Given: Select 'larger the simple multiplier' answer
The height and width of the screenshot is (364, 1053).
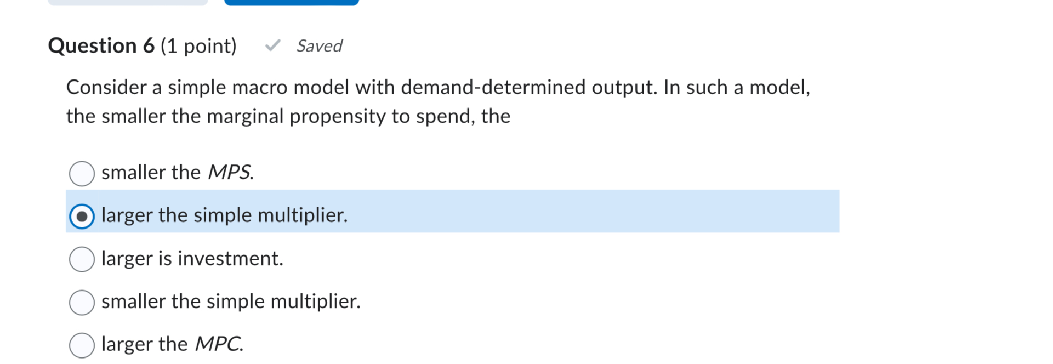Looking at the screenshot, I should [81, 215].
